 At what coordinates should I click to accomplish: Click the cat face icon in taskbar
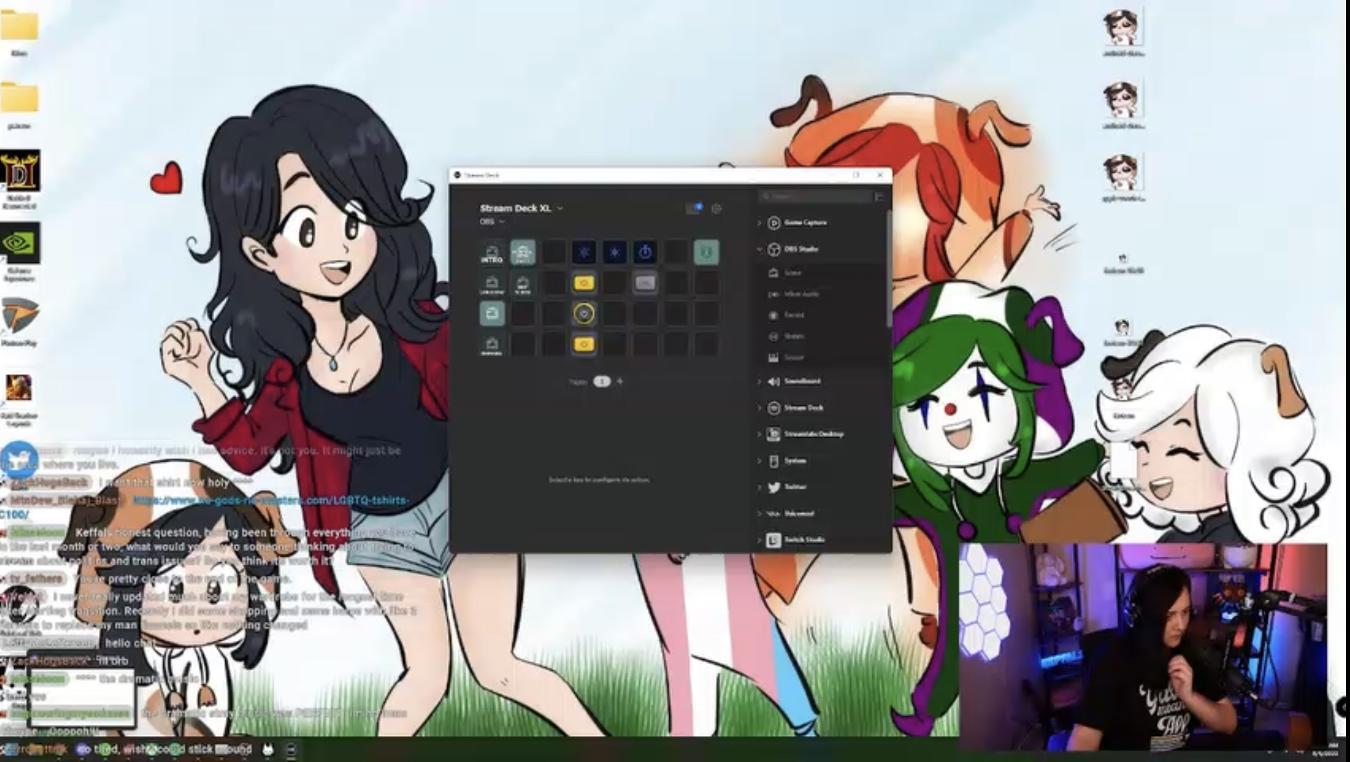[268, 750]
